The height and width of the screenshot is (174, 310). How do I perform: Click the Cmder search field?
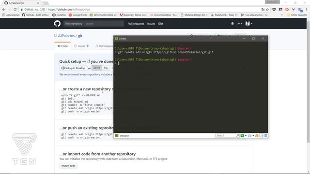pos(226,135)
